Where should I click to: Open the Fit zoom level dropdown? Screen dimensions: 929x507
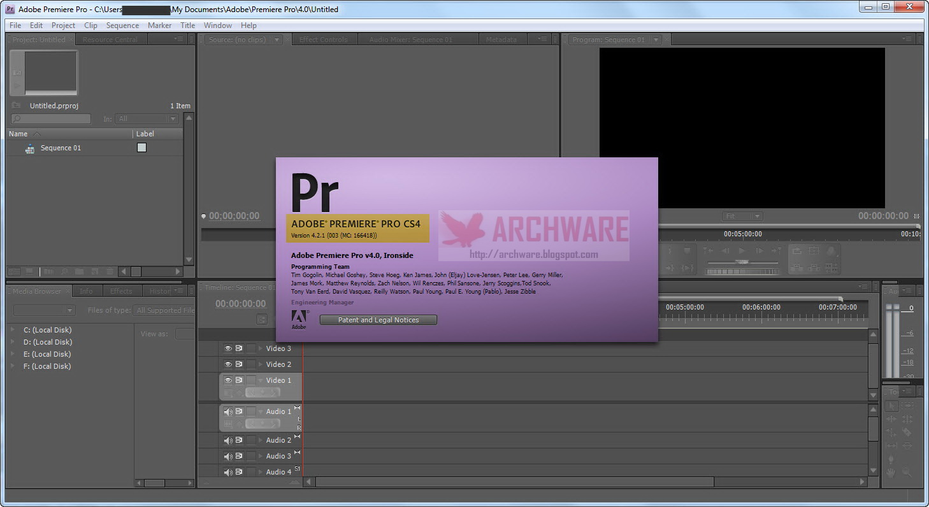coord(742,217)
